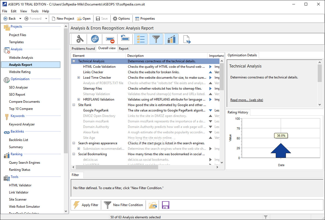Click the purple floppy disk save filter icon
Image resolution: width=325 pixels, height=220 pixels.
(x=166, y=205)
